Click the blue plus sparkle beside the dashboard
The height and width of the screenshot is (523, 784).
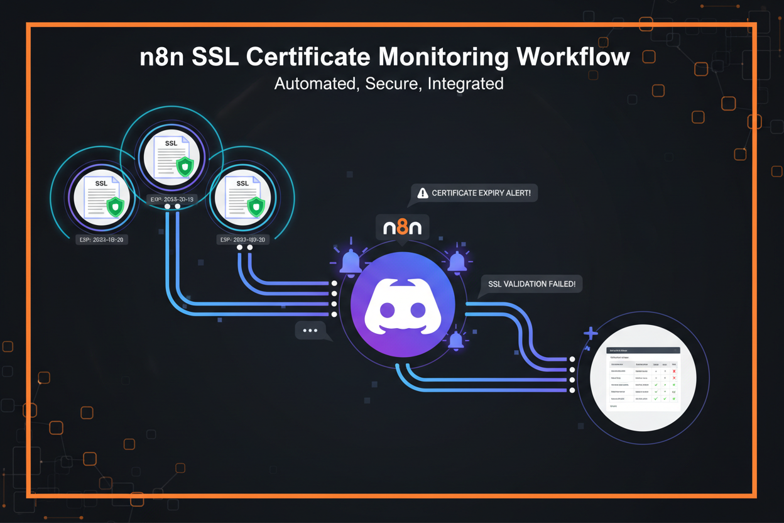click(591, 333)
